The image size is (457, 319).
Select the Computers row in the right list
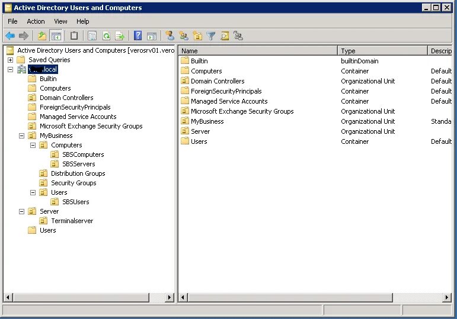tap(316, 71)
